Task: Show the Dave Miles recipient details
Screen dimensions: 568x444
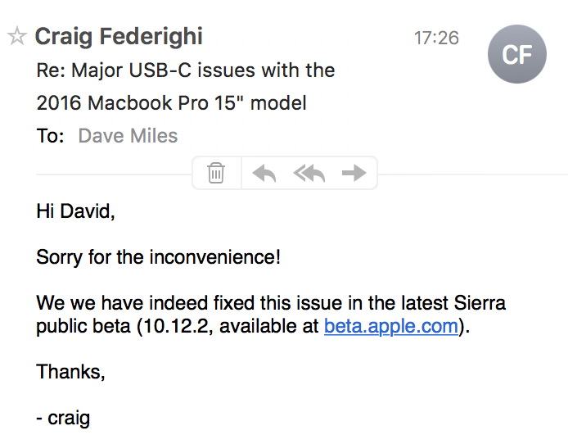Action: click(x=128, y=136)
